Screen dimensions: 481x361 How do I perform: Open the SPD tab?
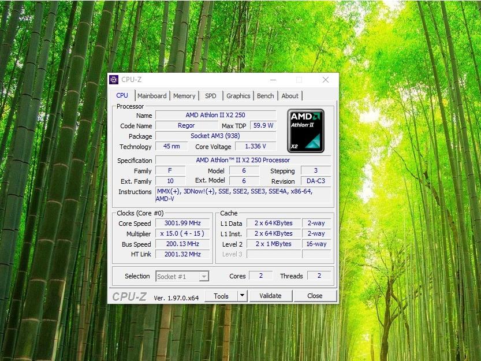click(x=210, y=96)
